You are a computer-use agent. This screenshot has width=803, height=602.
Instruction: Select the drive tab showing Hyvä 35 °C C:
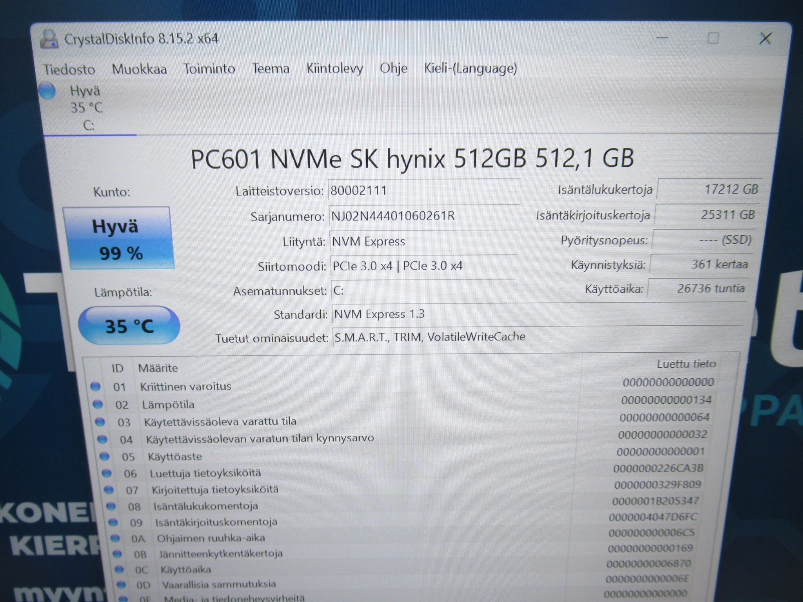click(89, 108)
